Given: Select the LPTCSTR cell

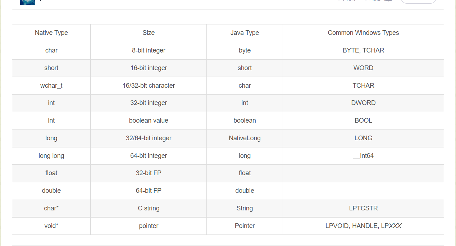Looking at the screenshot, I should point(363,208).
